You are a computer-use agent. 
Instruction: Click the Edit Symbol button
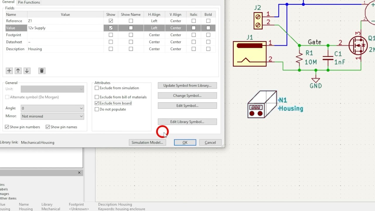187,105
